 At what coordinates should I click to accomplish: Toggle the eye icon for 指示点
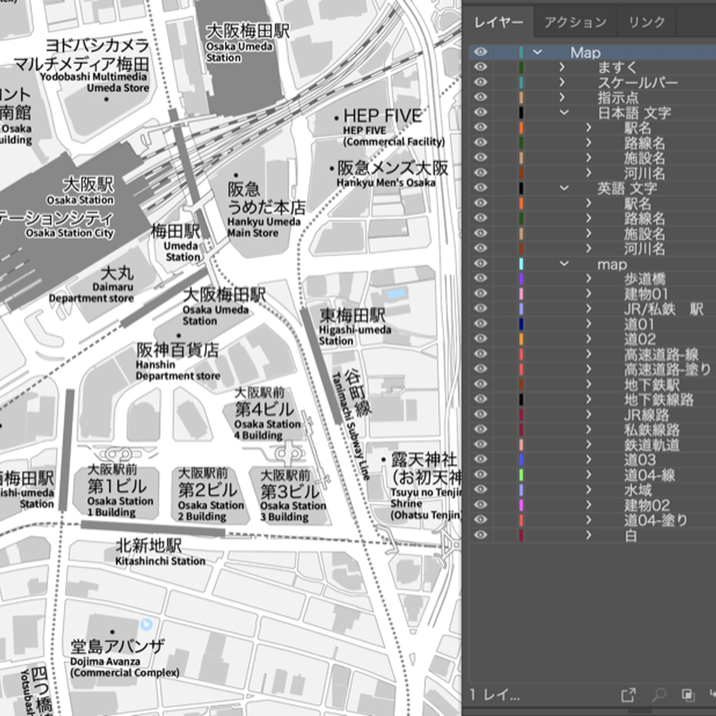480,97
